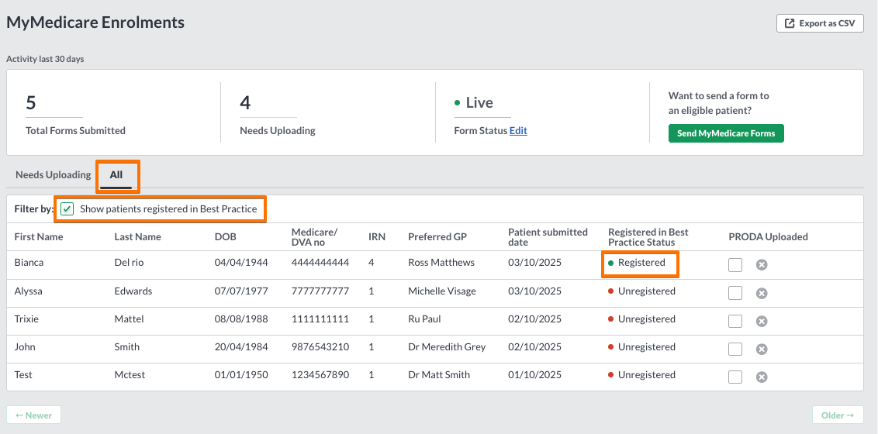Tick PRODA Uploaded checkbox for Test Mctest
878x434 pixels.
click(735, 377)
